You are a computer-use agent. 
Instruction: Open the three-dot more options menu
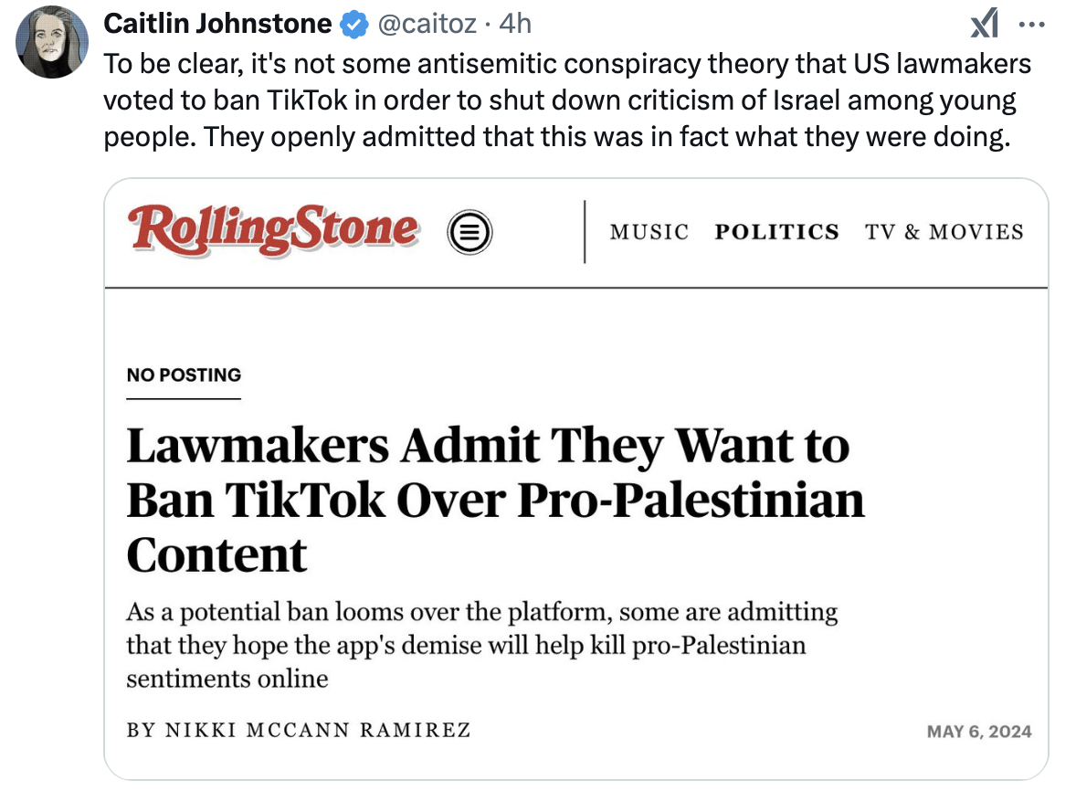click(x=1031, y=24)
